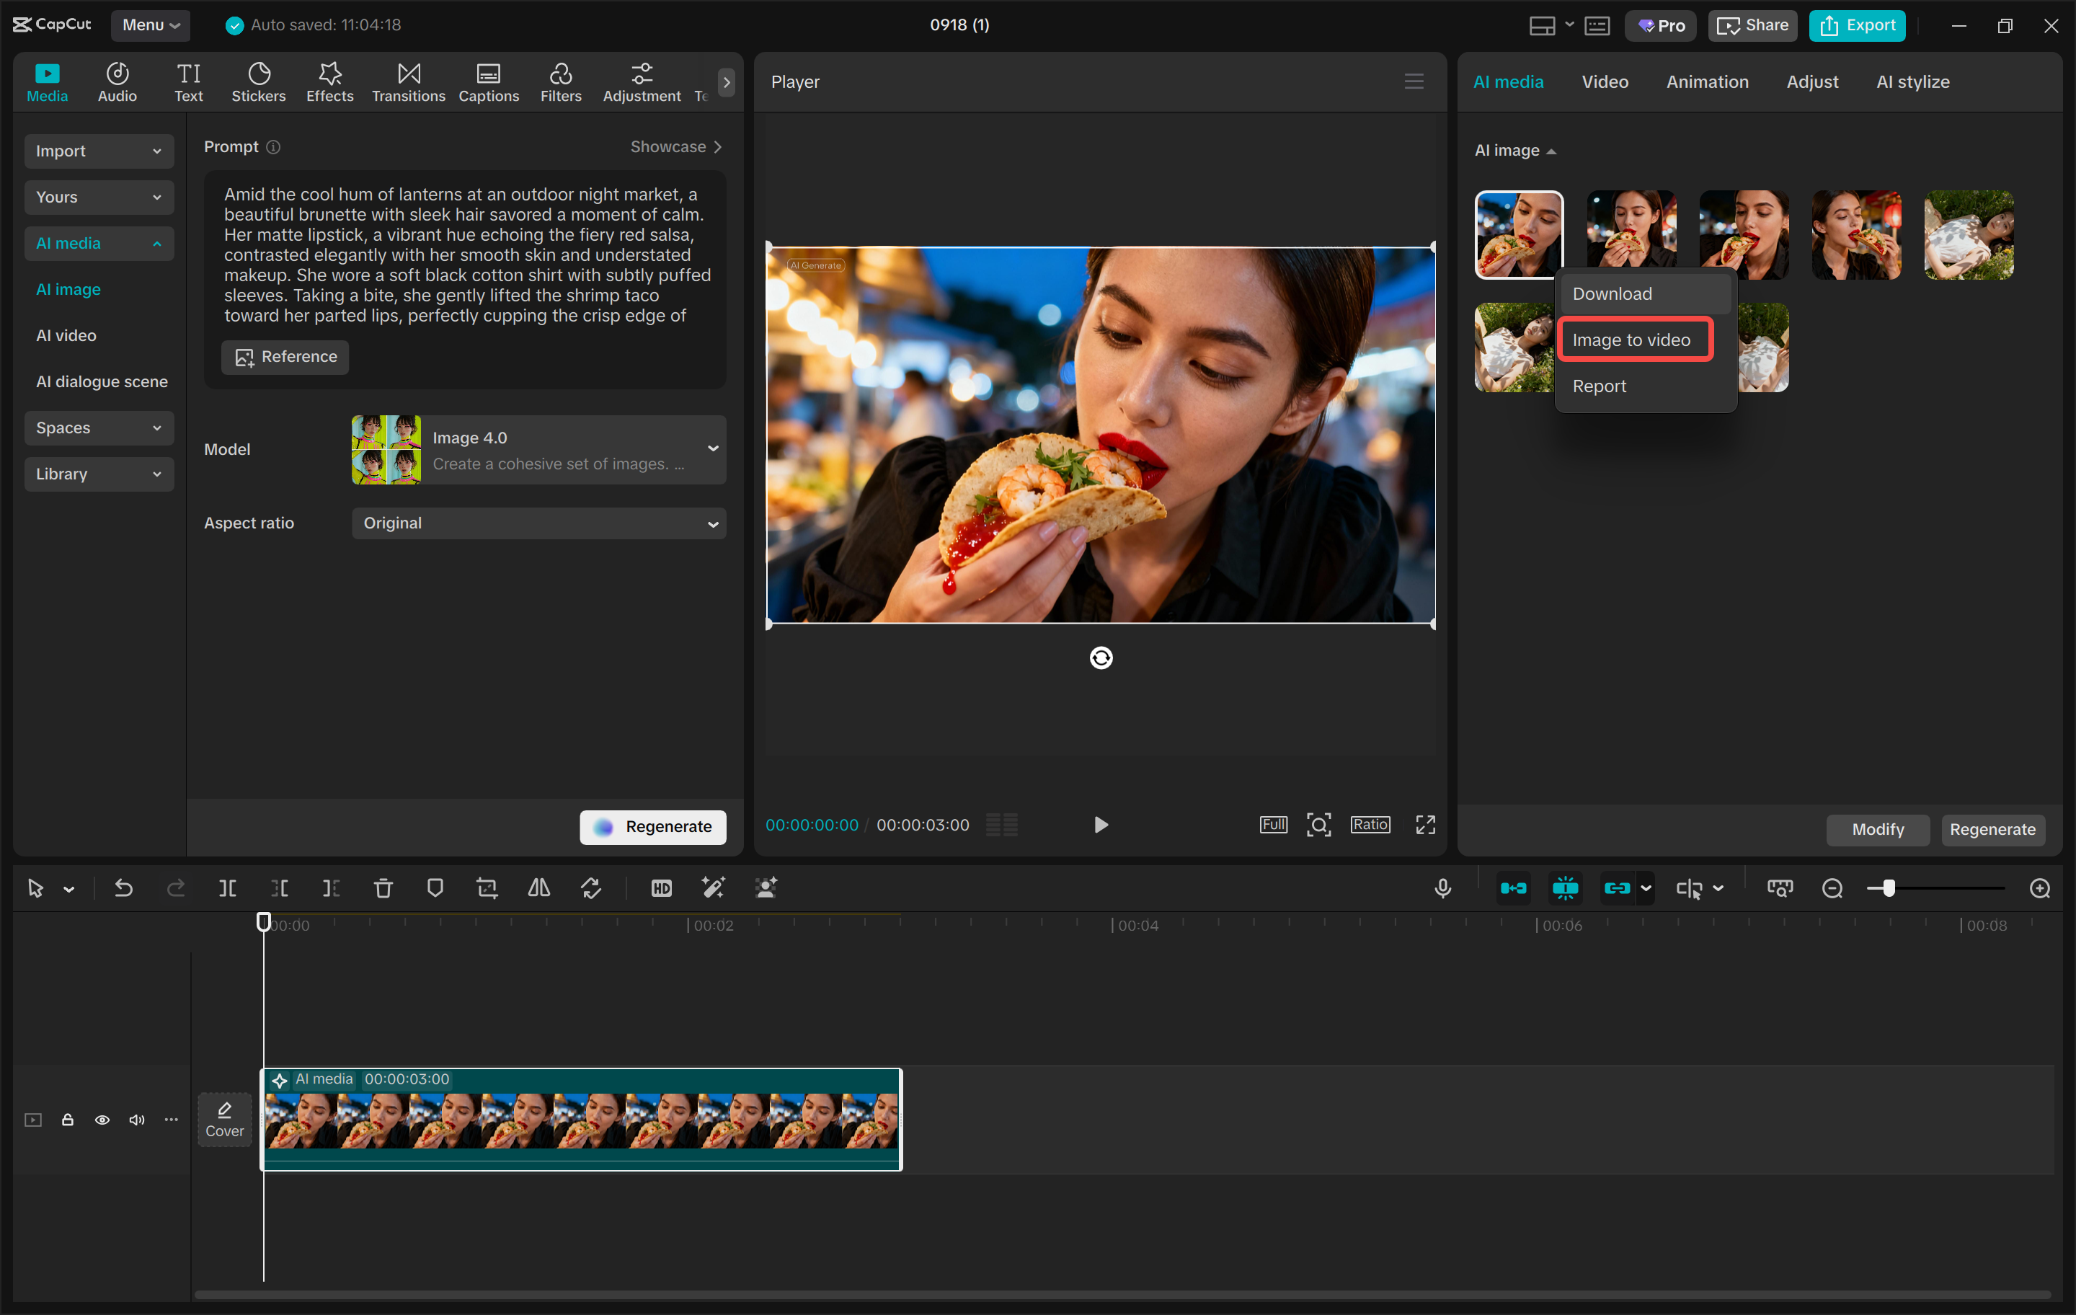Toggle the track lock icon
The width and height of the screenshot is (2076, 1315).
67,1119
